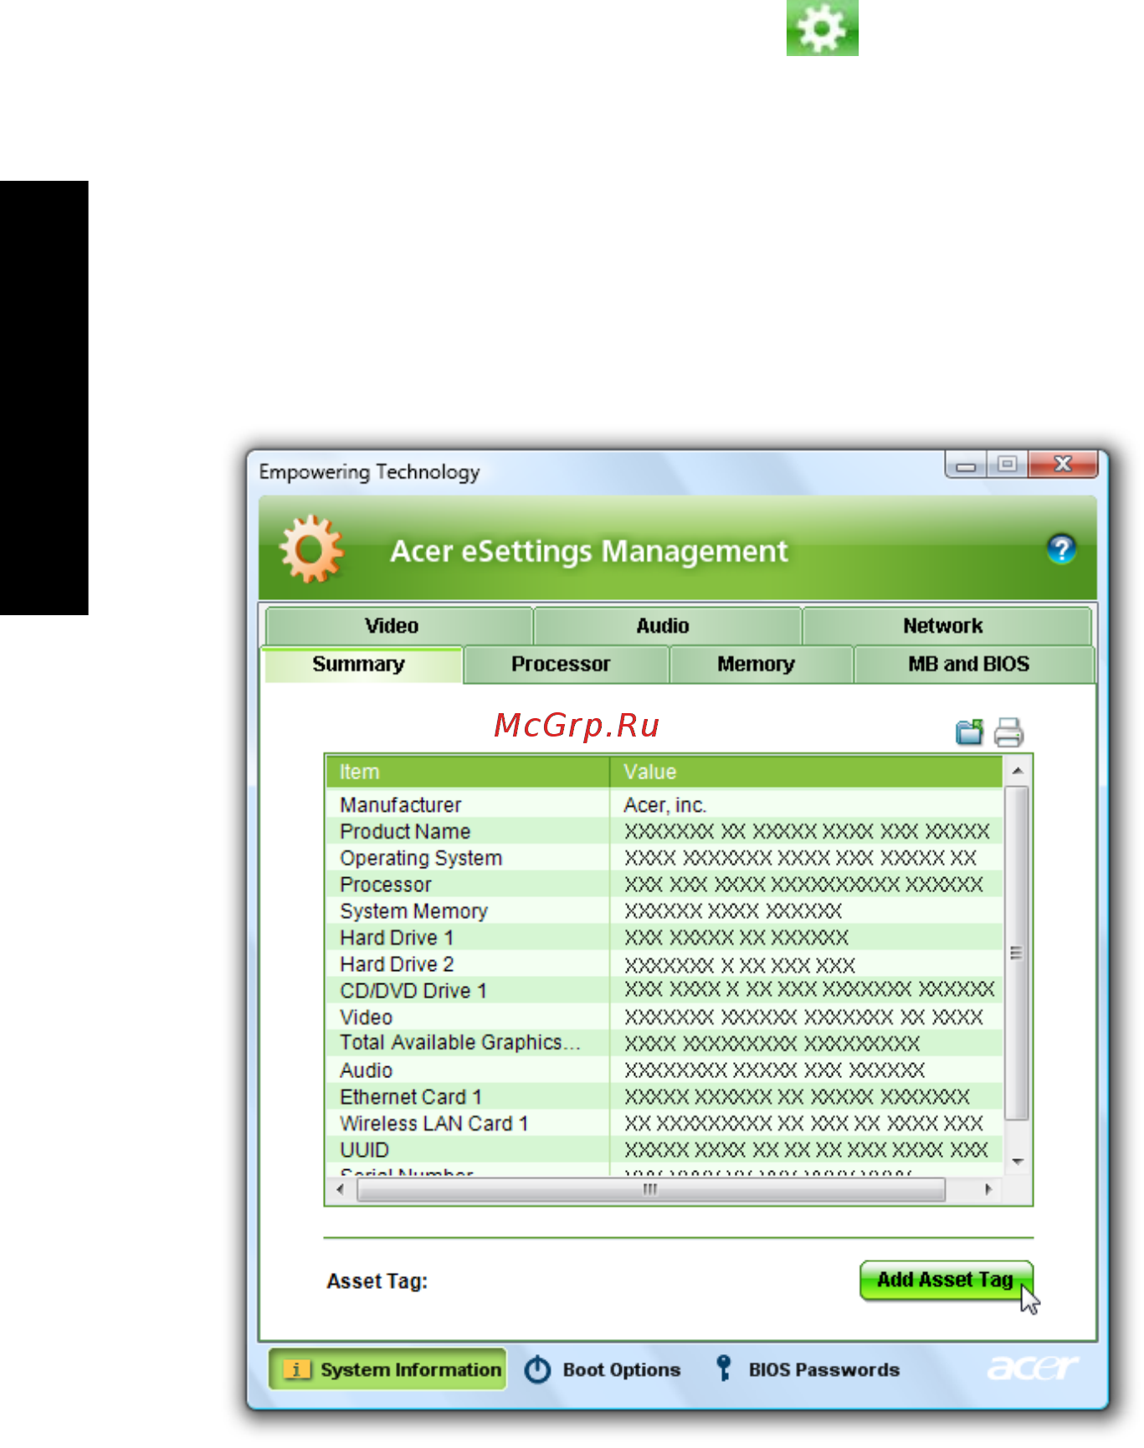Screen dimensions: 1144x1448
Task: Open the Network tab
Action: pos(946,626)
